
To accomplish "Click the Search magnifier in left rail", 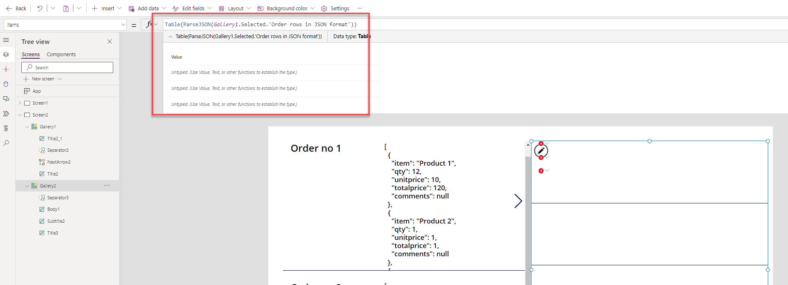I will click(x=6, y=143).
